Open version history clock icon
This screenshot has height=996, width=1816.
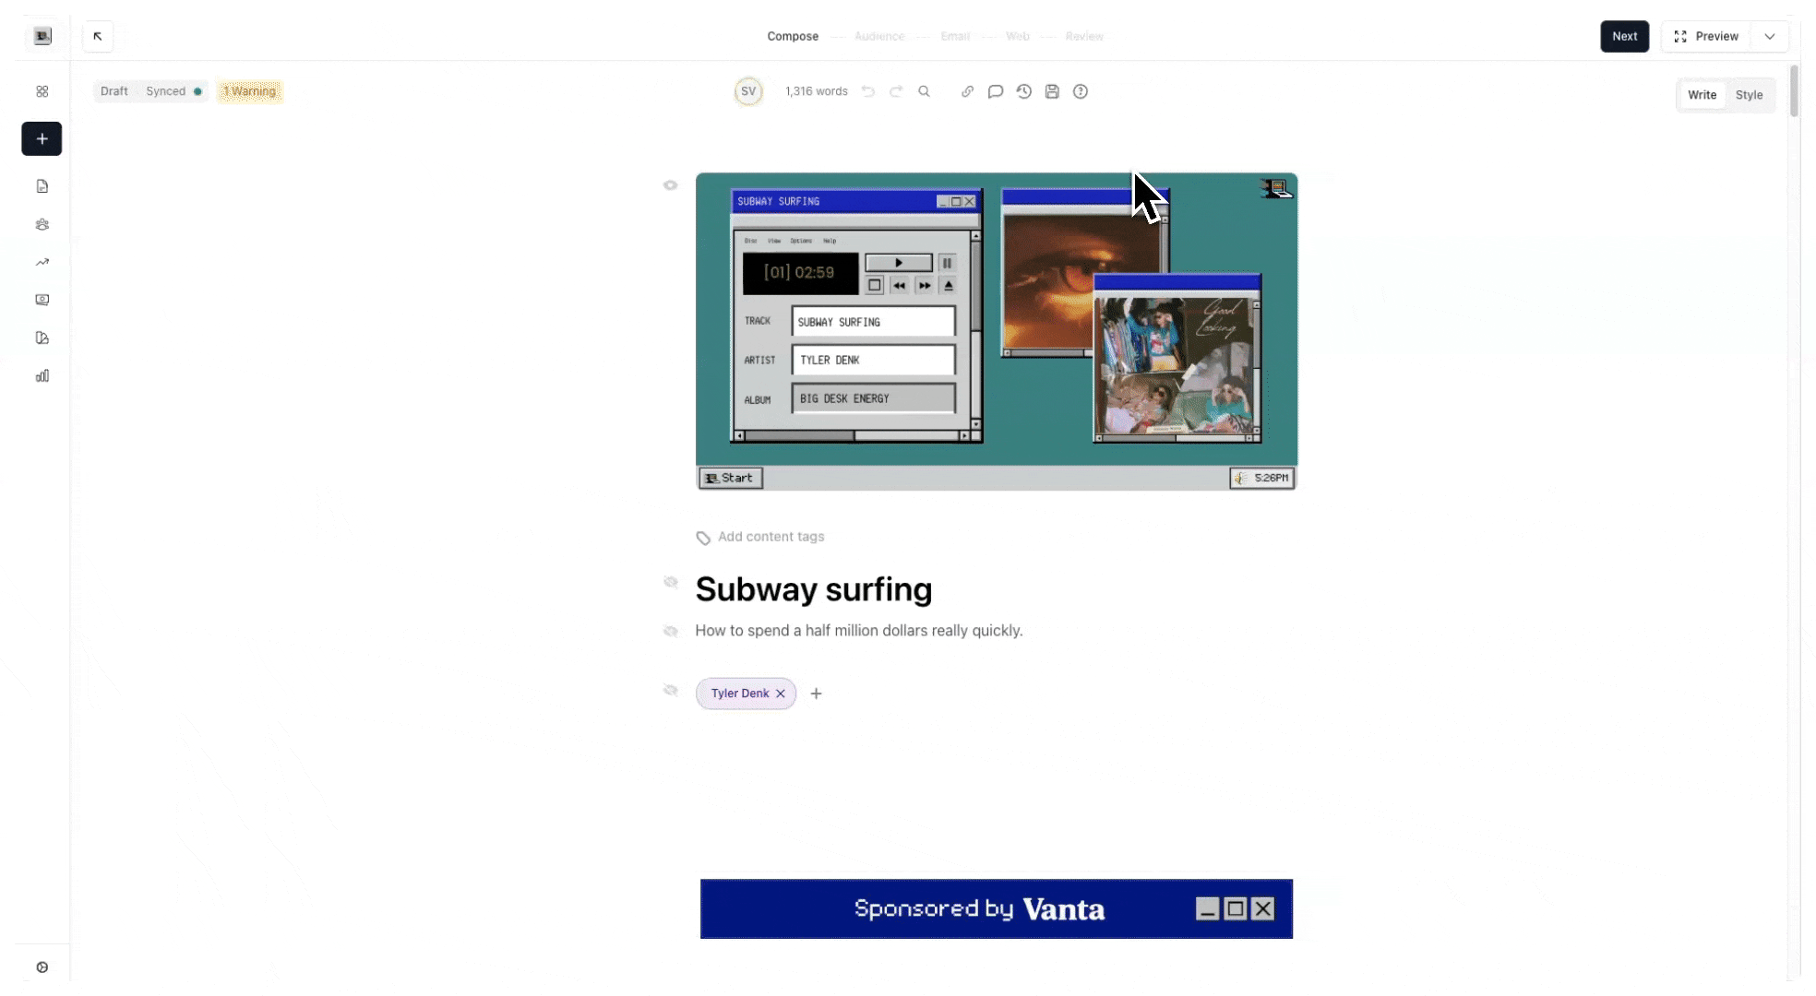coord(1024,91)
